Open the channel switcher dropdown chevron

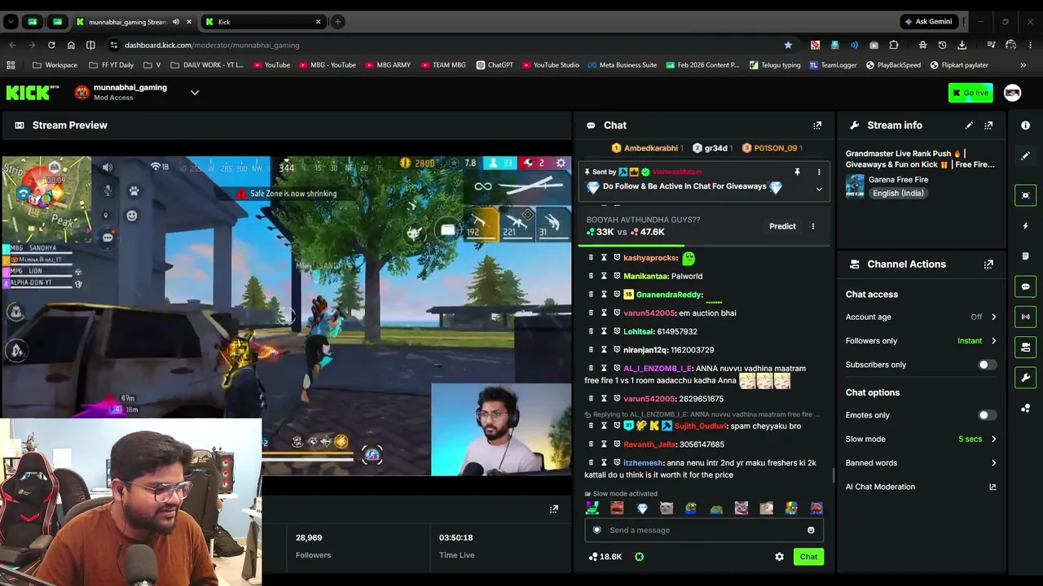pos(195,93)
